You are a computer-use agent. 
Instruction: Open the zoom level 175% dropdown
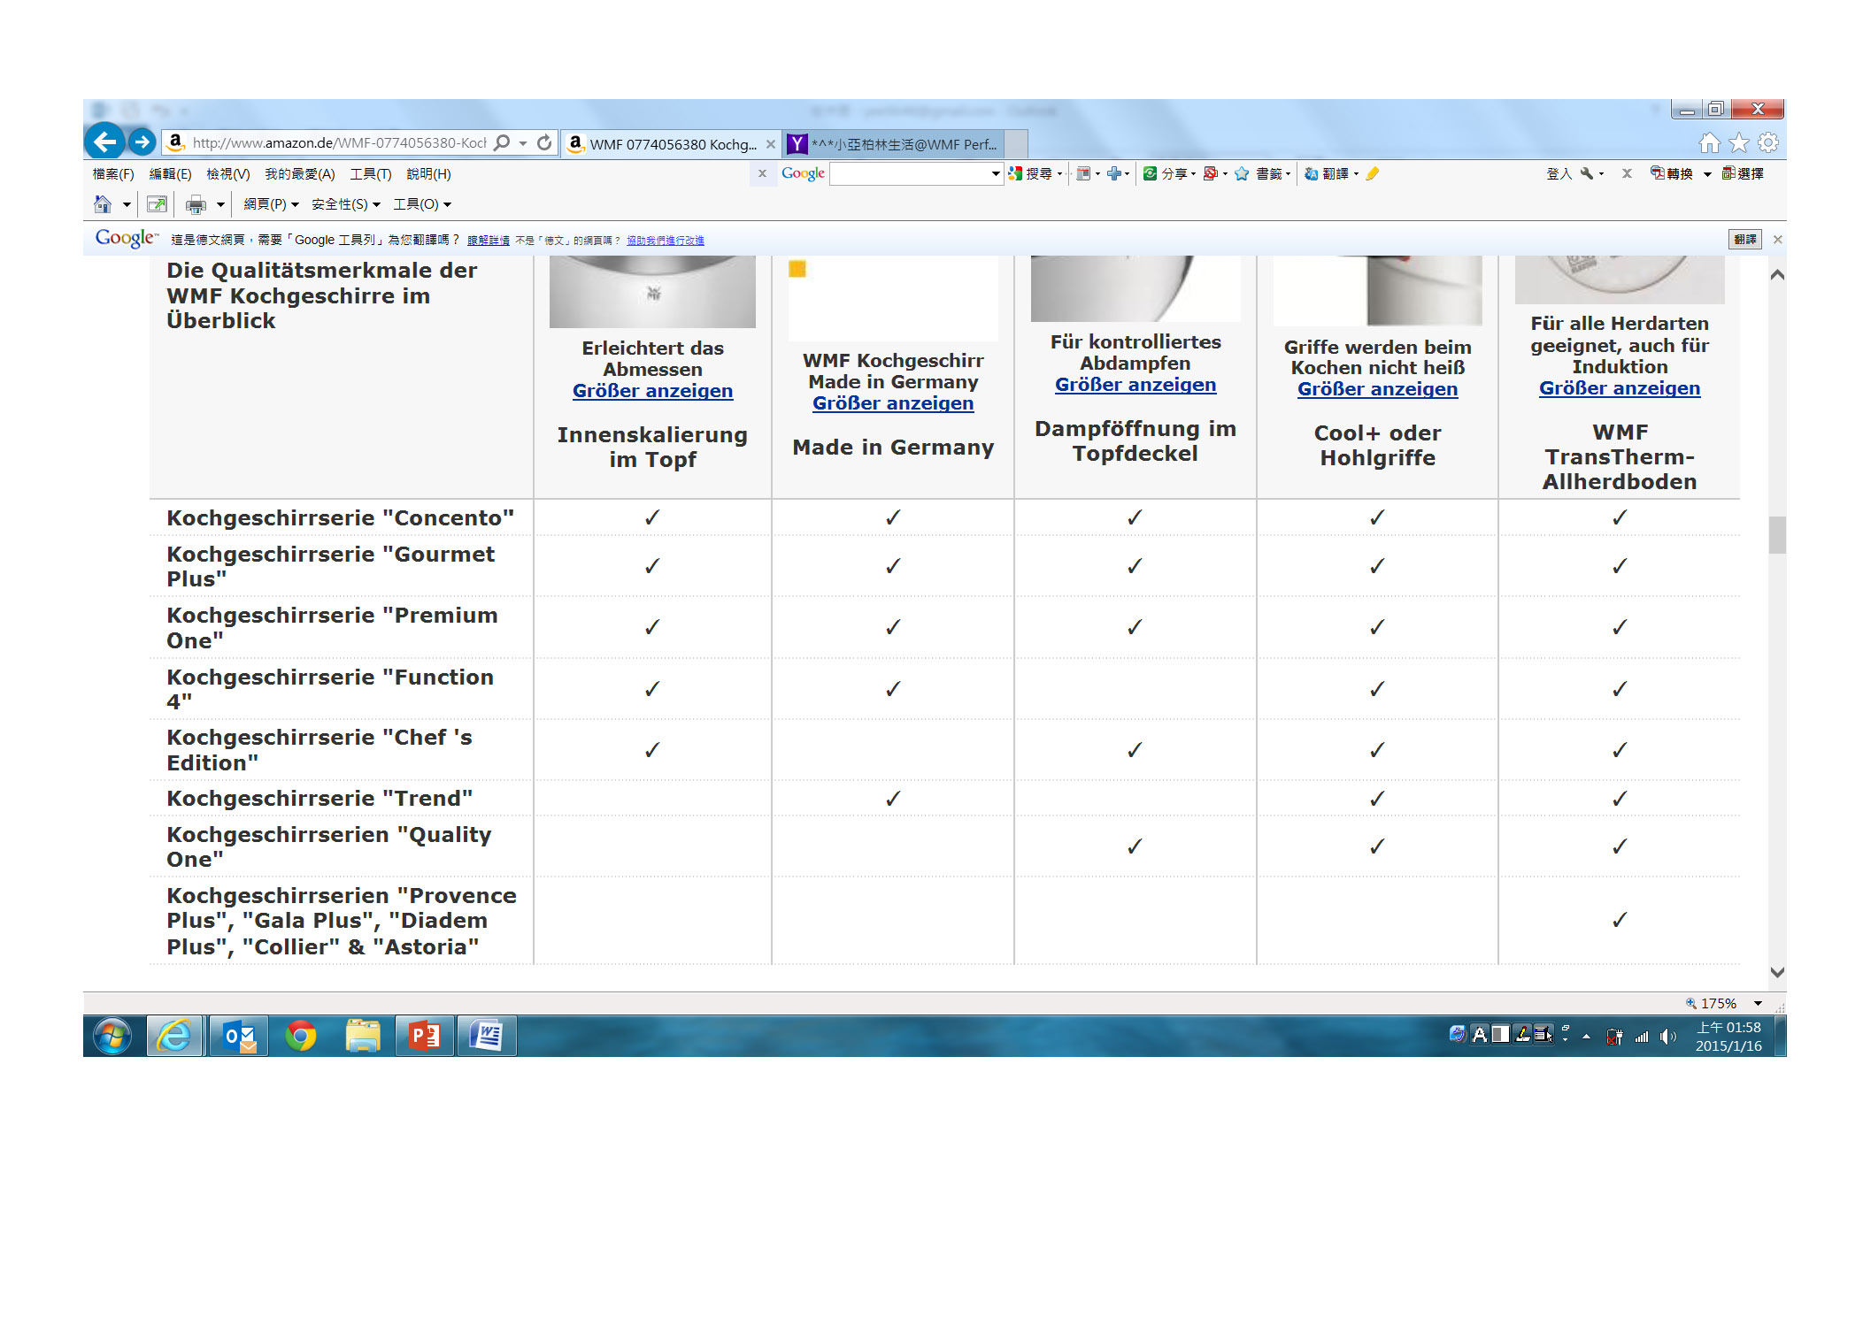1759,1003
